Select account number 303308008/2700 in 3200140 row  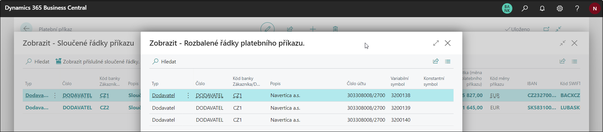tap(366, 120)
